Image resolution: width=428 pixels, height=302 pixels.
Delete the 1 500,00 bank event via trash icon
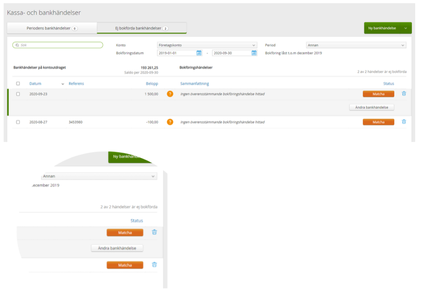[404, 93]
